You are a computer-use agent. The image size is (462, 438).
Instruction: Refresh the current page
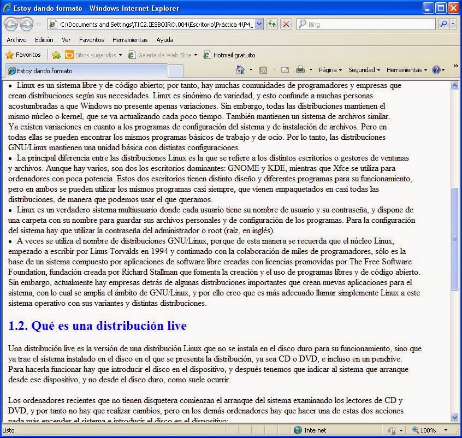click(x=271, y=25)
